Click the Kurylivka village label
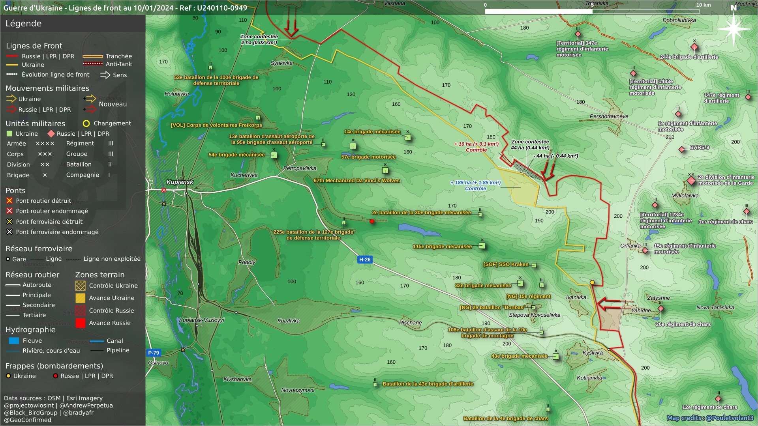 click(x=288, y=321)
